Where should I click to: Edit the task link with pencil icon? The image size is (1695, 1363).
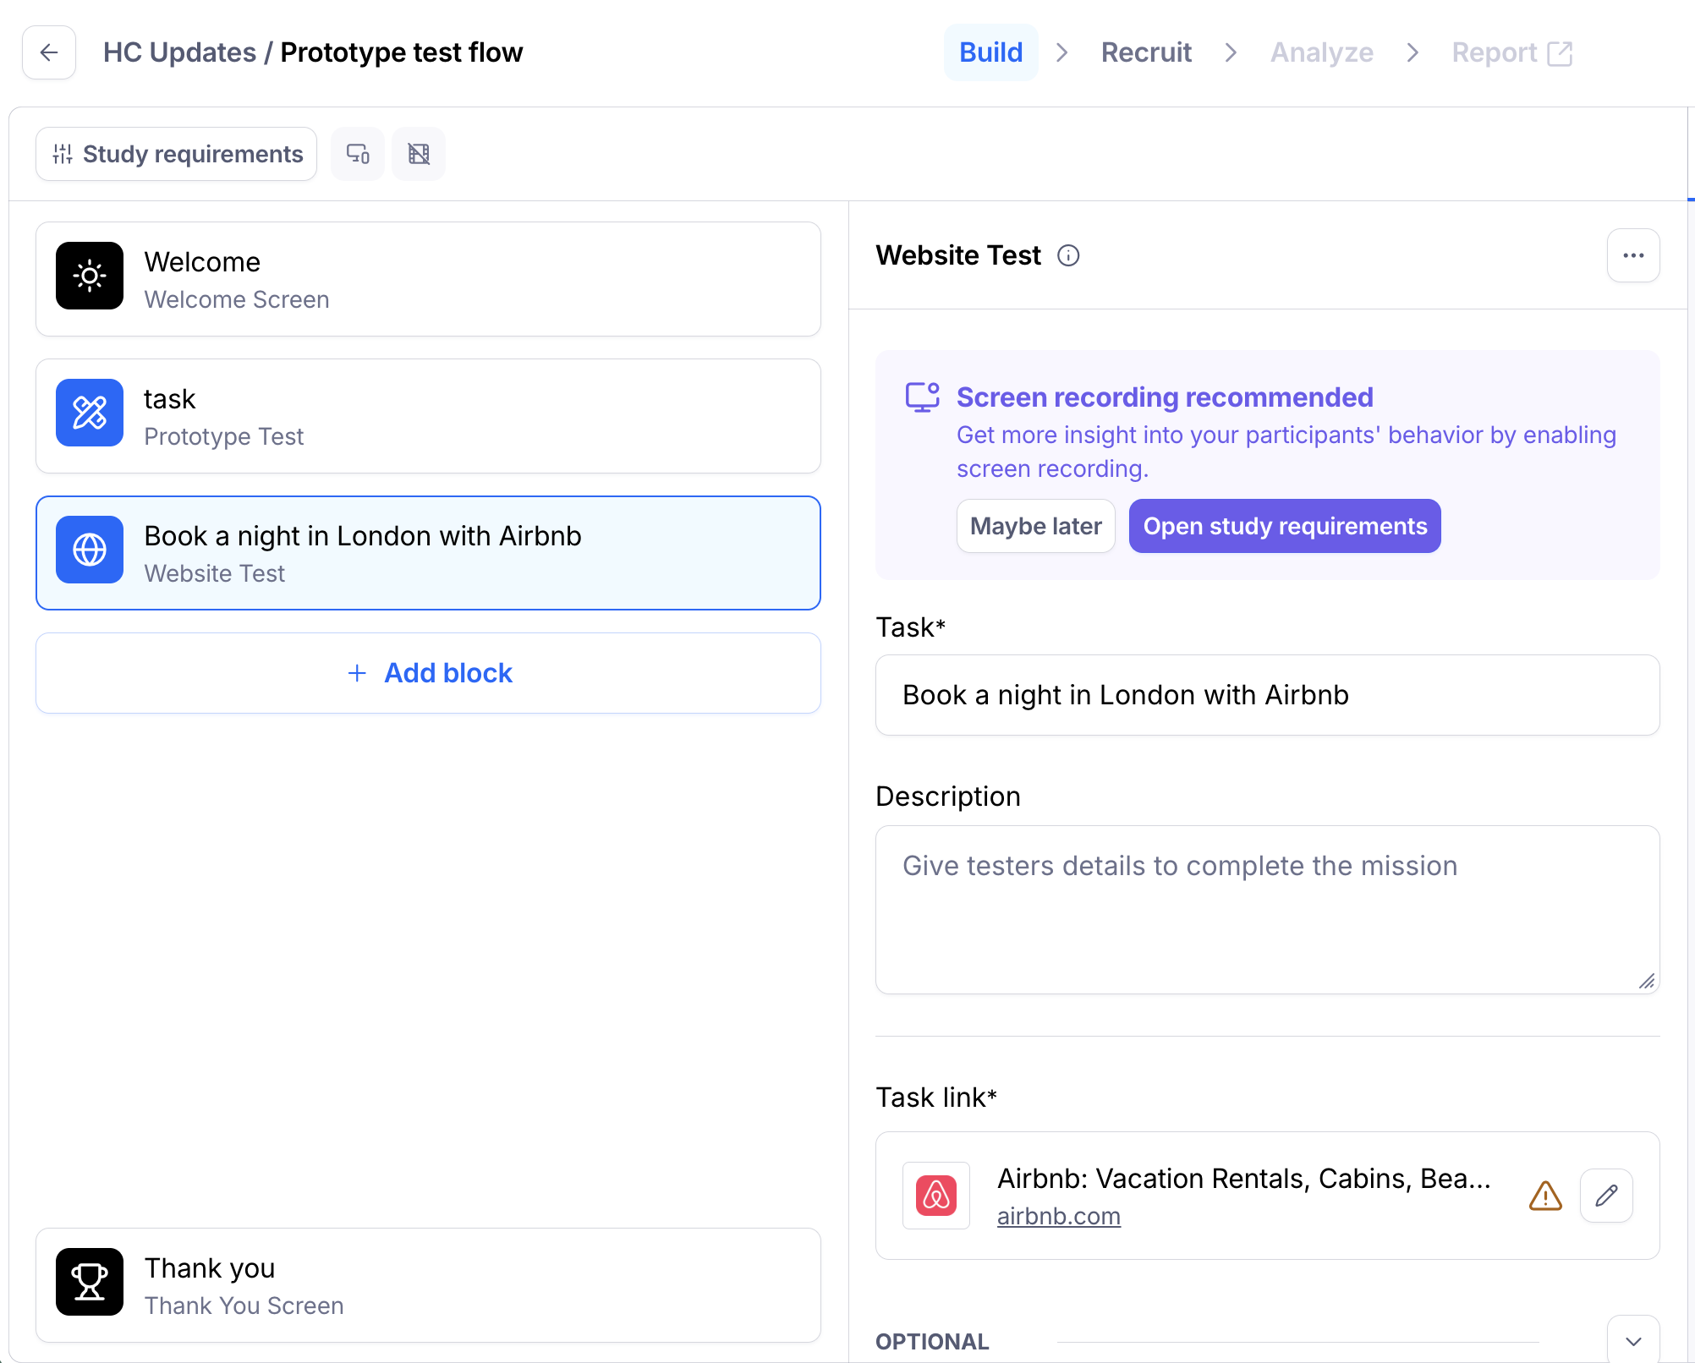1606,1196
